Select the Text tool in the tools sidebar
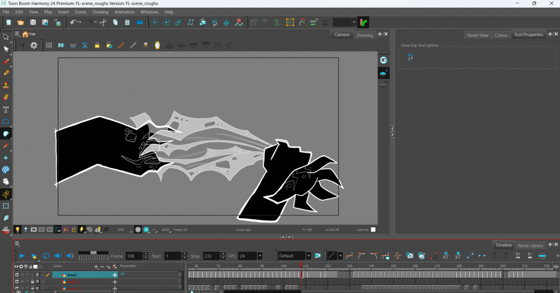Viewport: 560px width, 293px height. [6, 109]
